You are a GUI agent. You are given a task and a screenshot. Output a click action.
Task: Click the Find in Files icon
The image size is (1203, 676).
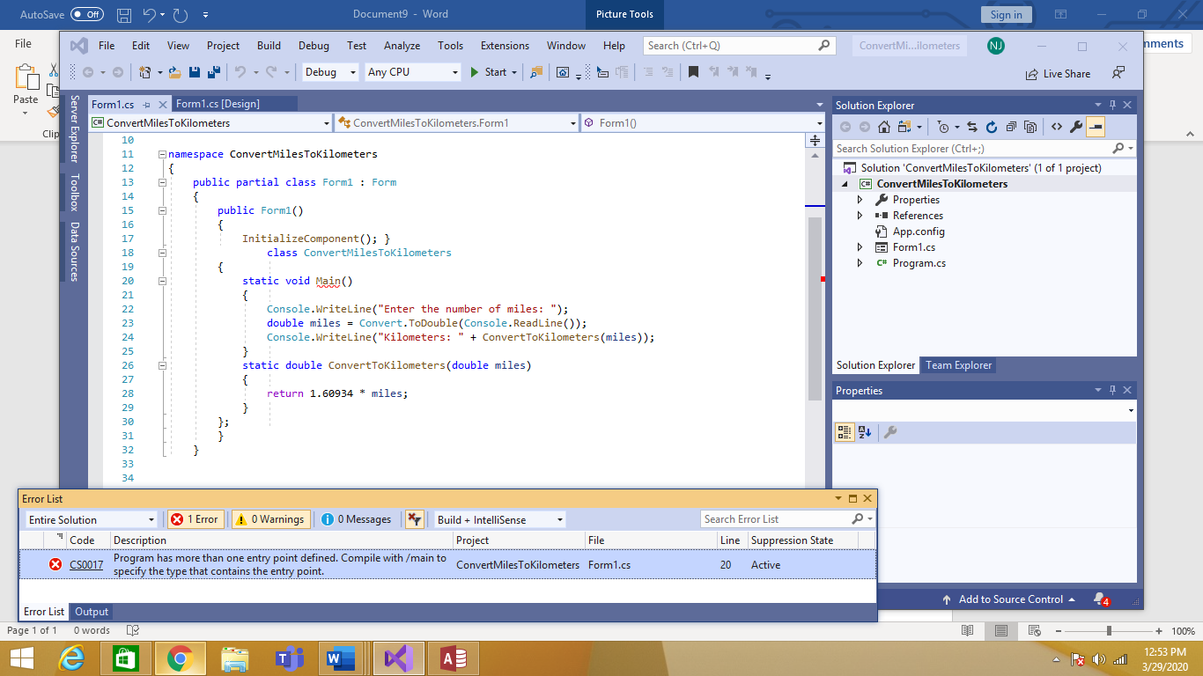coord(535,72)
